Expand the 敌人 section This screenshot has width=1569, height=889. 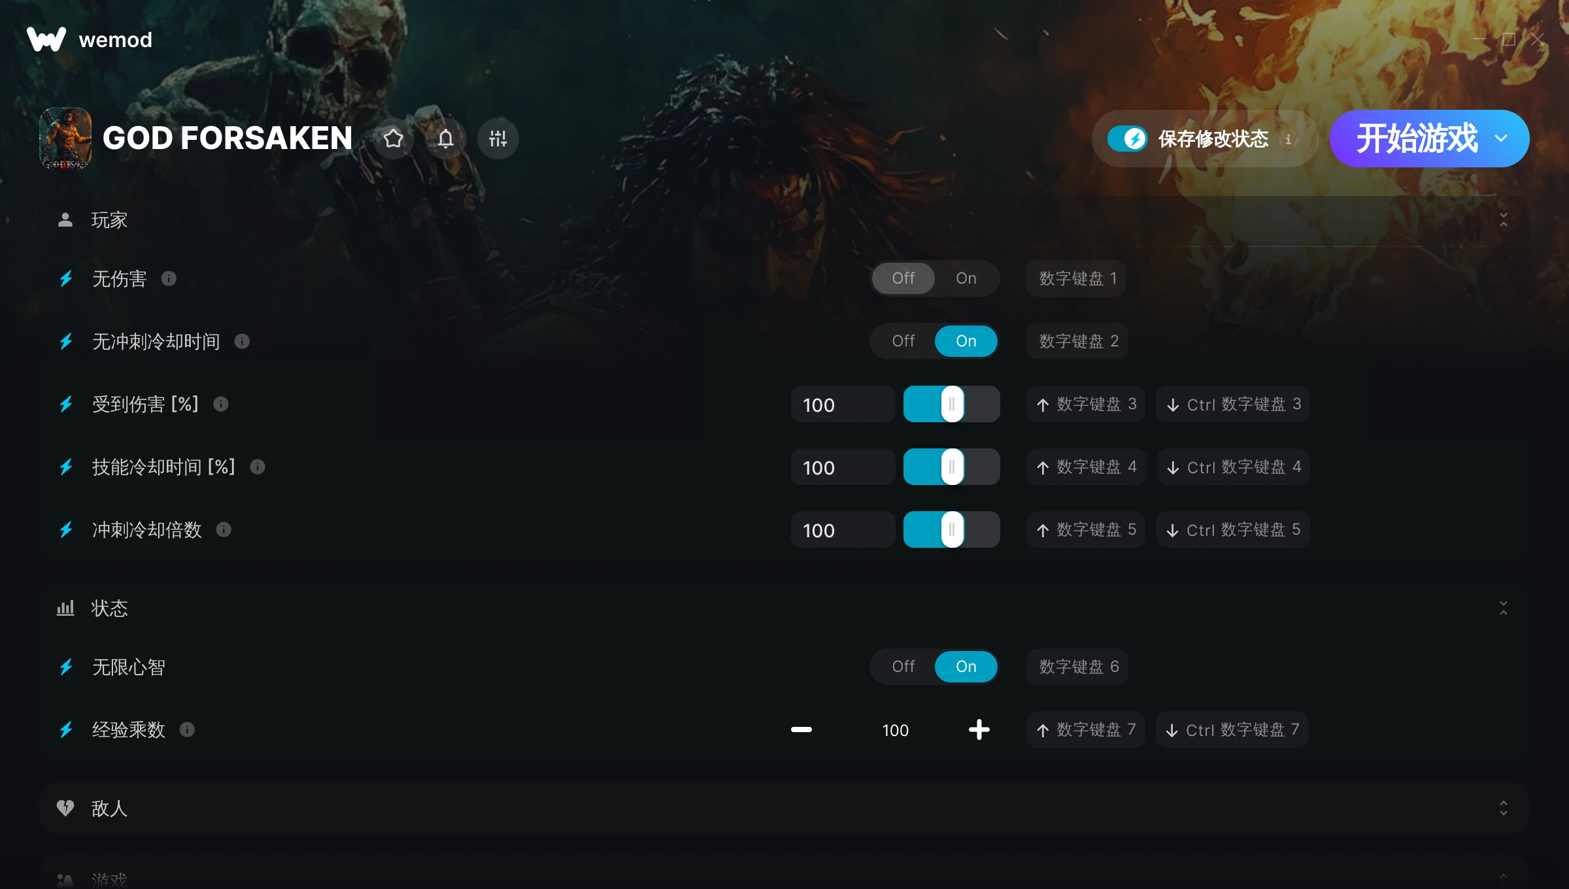pyautogui.click(x=1503, y=809)
